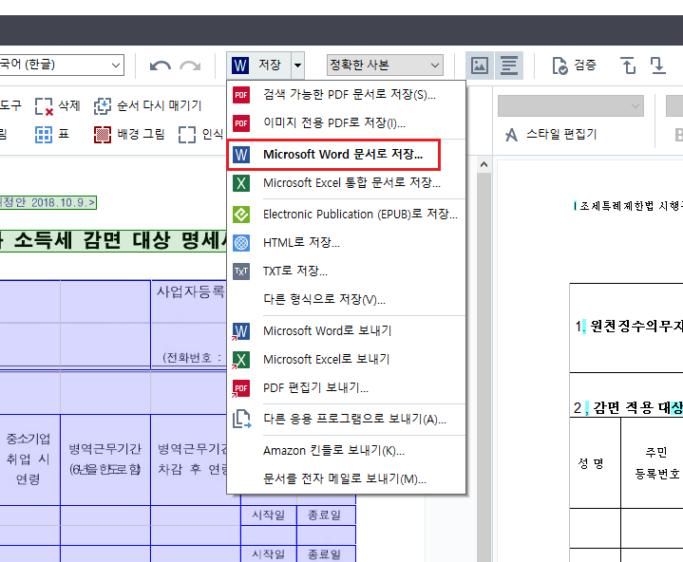Image resolution: width=683 pixels, height=562 pixels.
Task: Choose 이미지 전용 PDF로 저장
Action: 347,123
